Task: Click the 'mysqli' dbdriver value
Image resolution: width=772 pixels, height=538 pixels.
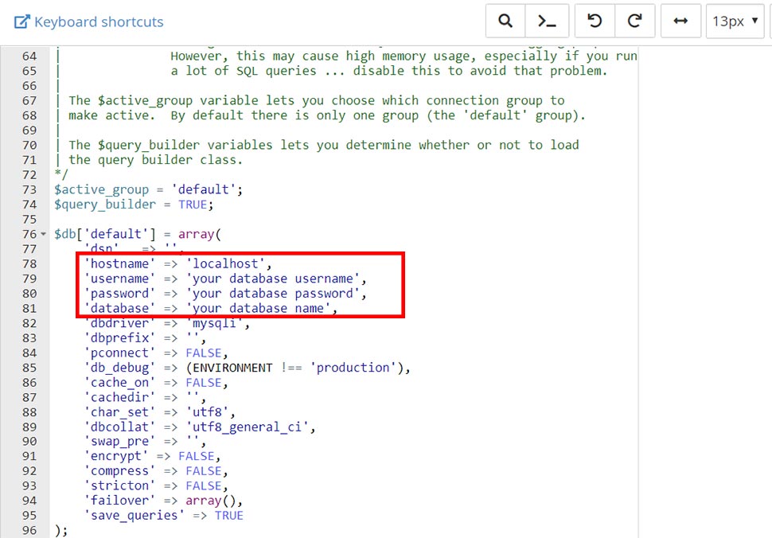Action: (x=218, y=323)
